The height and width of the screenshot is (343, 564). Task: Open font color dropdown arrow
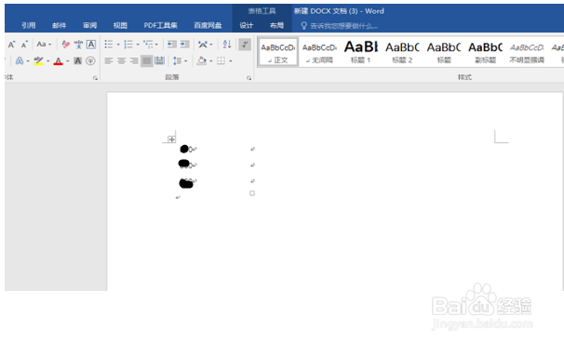tap(67, 61)
